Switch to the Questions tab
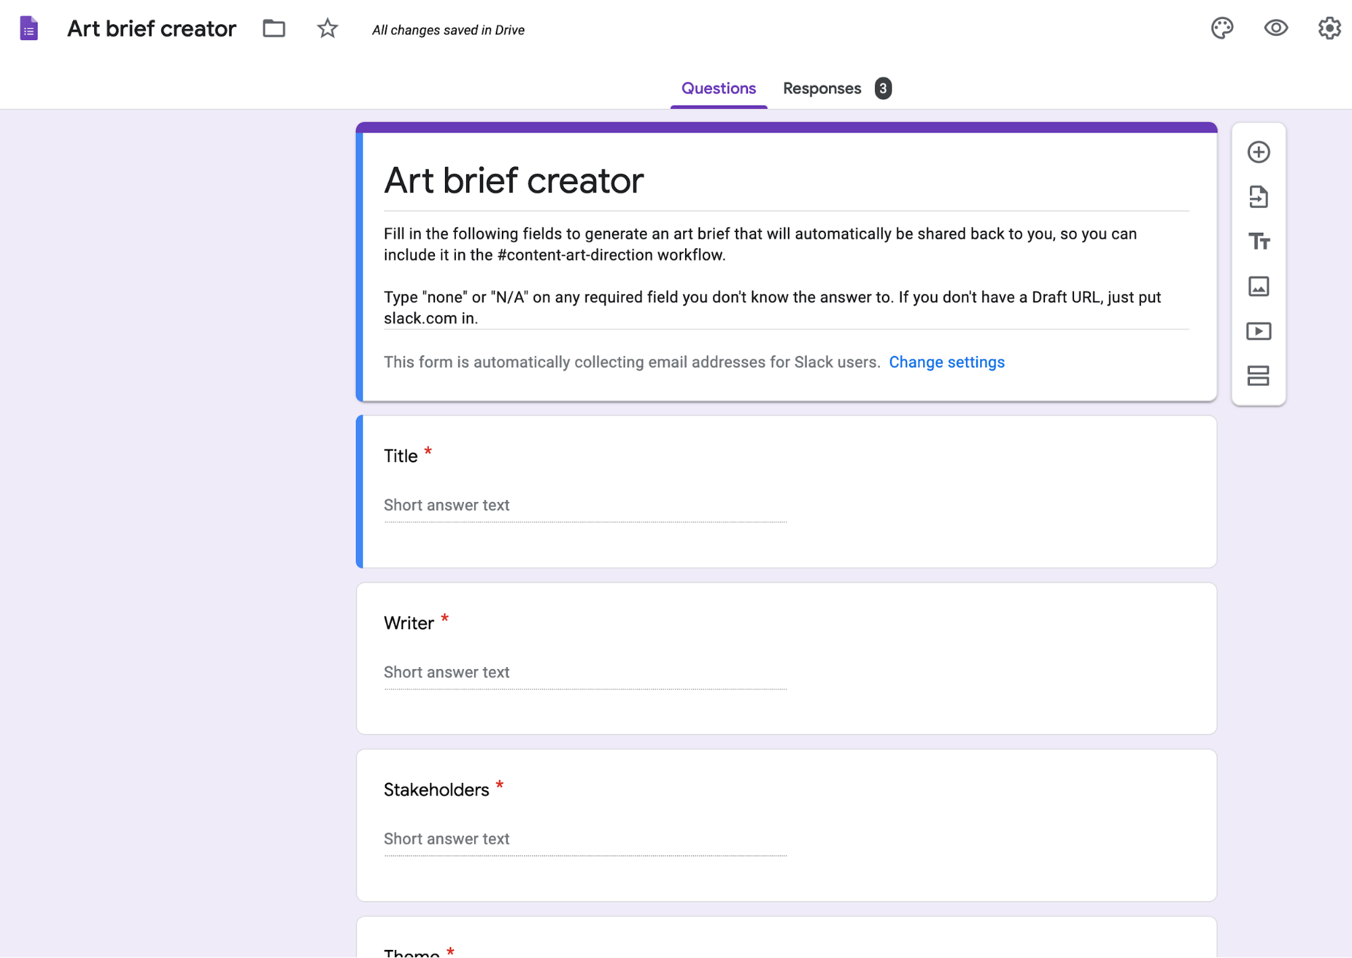The height and width of the screenshot is (958, 1352). click(718, 88)
